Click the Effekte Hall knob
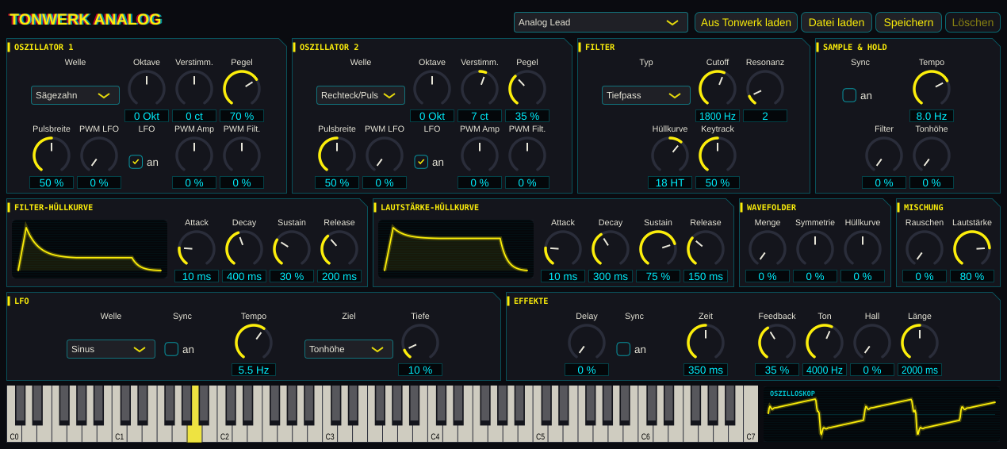The image size is (1007, 449). [x=872, y=343]
